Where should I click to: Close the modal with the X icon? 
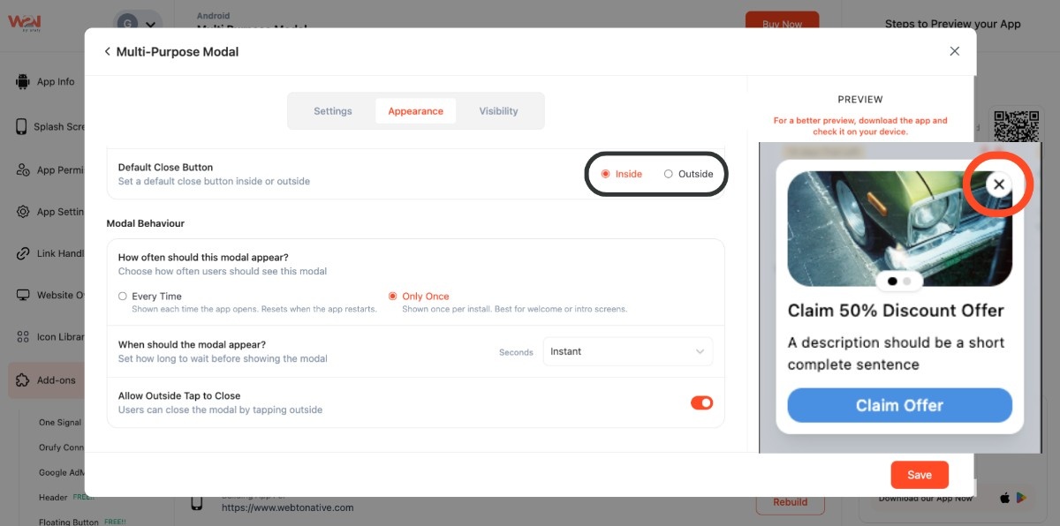pyautogui.click(x=954, y=52)
